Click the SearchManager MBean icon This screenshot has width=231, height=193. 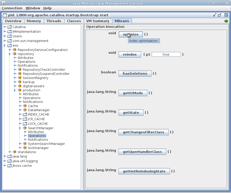25,128
